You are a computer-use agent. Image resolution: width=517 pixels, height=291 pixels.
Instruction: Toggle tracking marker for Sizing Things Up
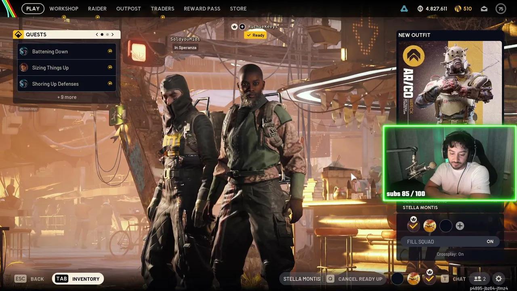[110, 67]
